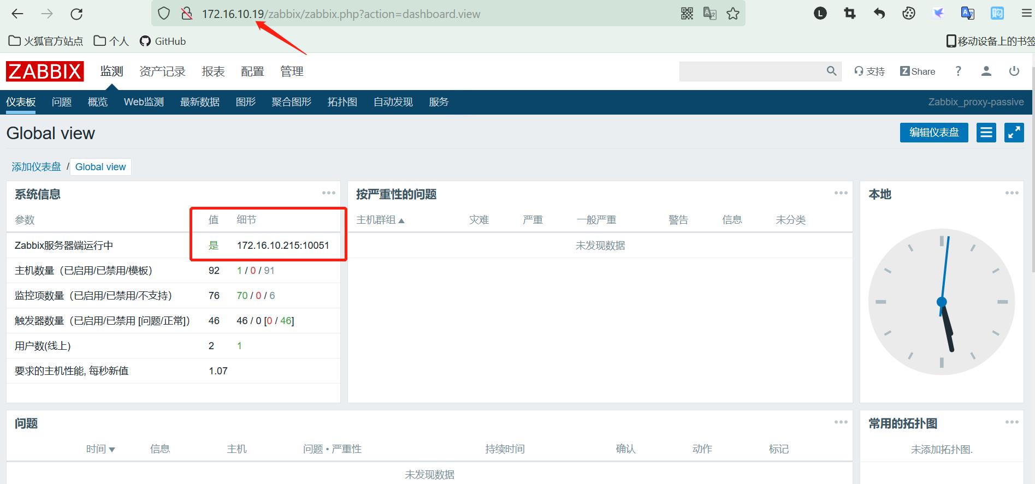Switch to the 自动发现 submenu tab
Screen dimensions: 1035x484
pos(393,102)
